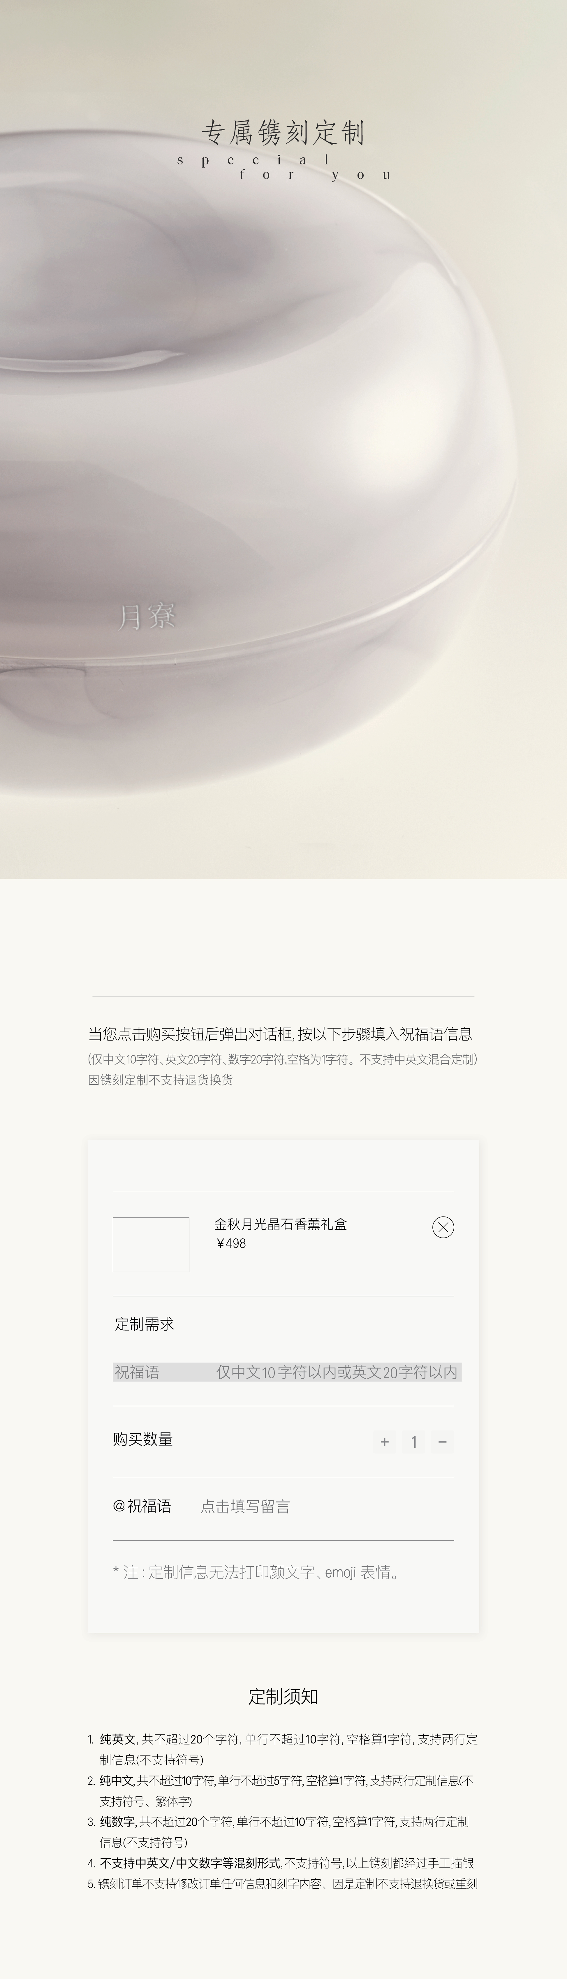Click the 购买数量 label
567x1979 pixels.
(x=143, y=1439)
